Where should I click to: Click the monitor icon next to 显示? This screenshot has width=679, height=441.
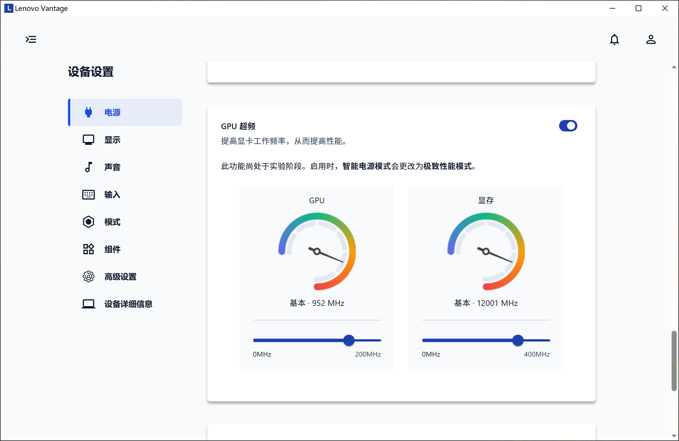89,140
